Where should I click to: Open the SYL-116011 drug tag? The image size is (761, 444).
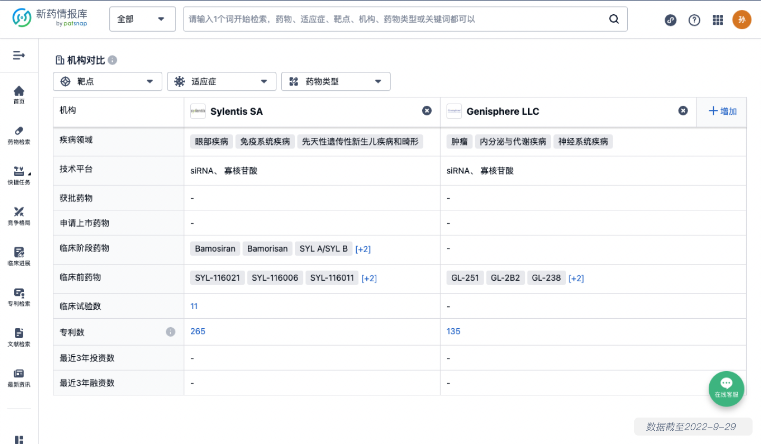(x=332, y=278)
